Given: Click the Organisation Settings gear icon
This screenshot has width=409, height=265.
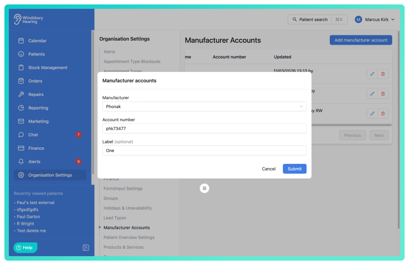Looking at the screenshot, I should 21,175.
